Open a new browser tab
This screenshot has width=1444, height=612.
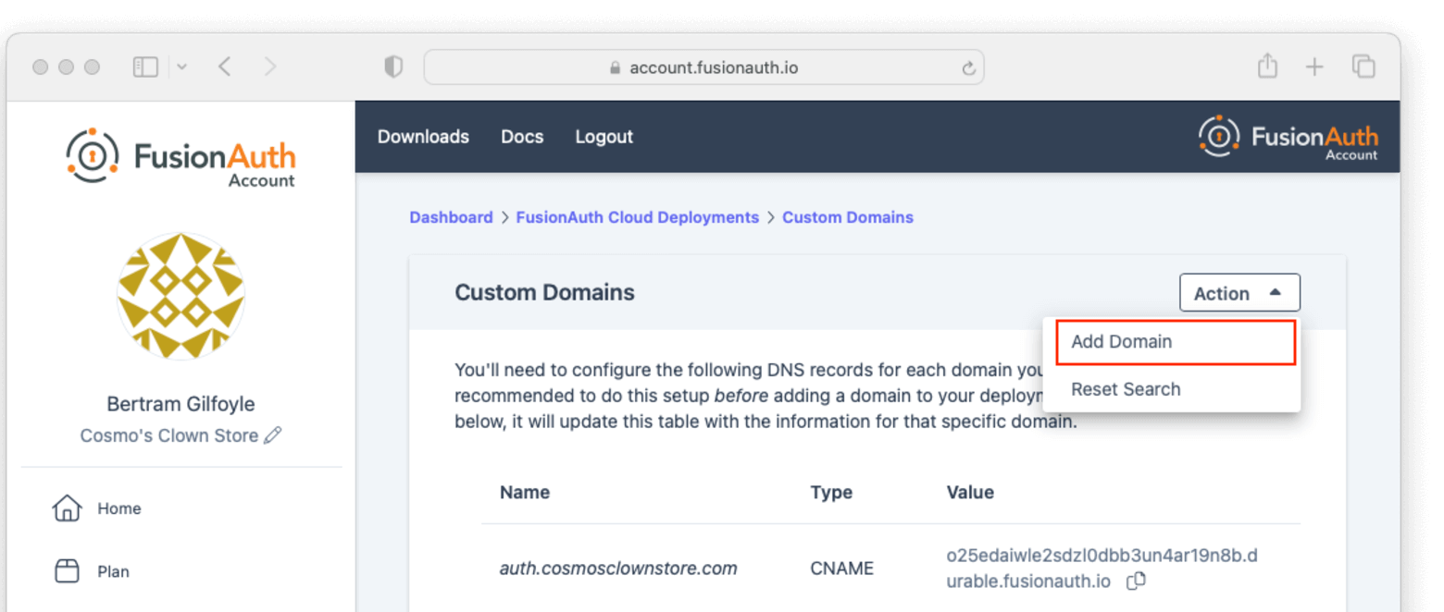1315,66
